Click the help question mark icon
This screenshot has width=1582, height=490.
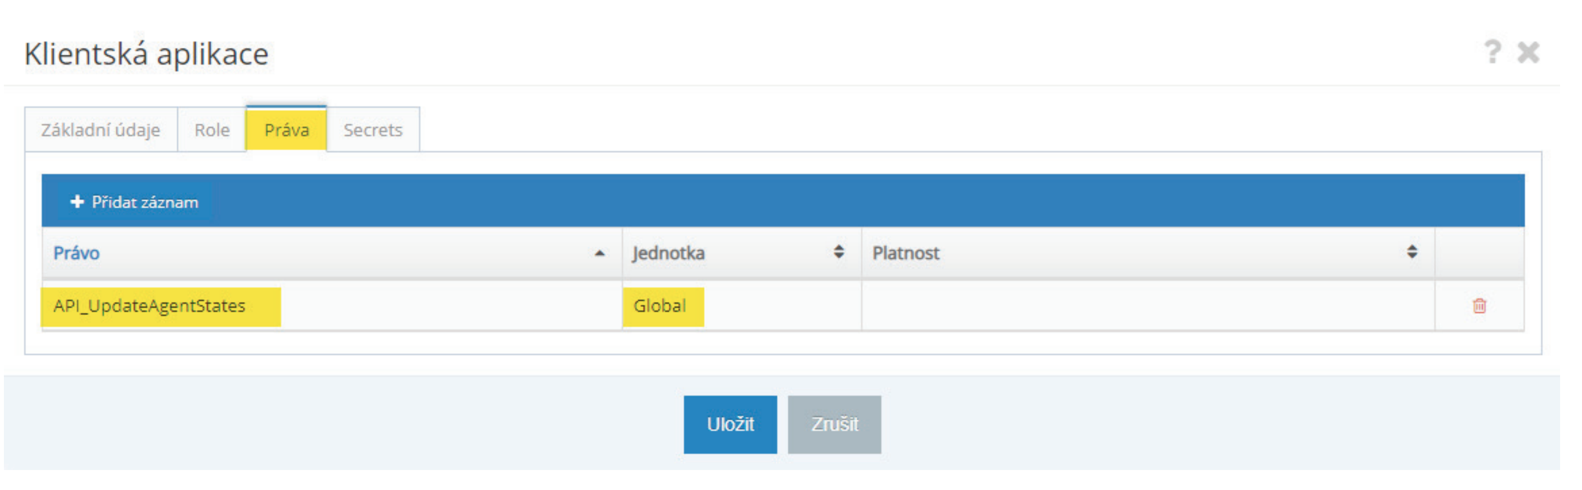[1492, 52]
